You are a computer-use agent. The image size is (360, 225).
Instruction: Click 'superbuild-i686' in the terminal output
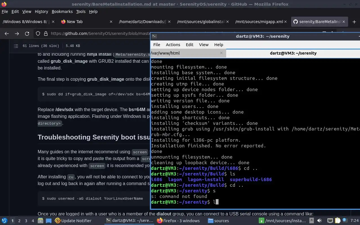(x=251, y=179)
